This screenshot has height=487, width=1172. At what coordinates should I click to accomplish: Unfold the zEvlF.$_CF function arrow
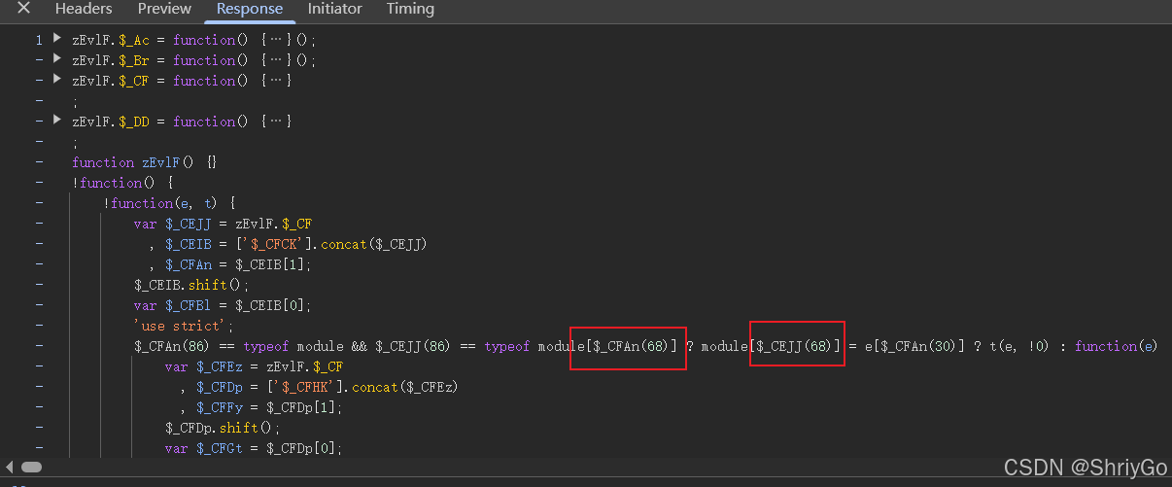(x=57, y=80)
